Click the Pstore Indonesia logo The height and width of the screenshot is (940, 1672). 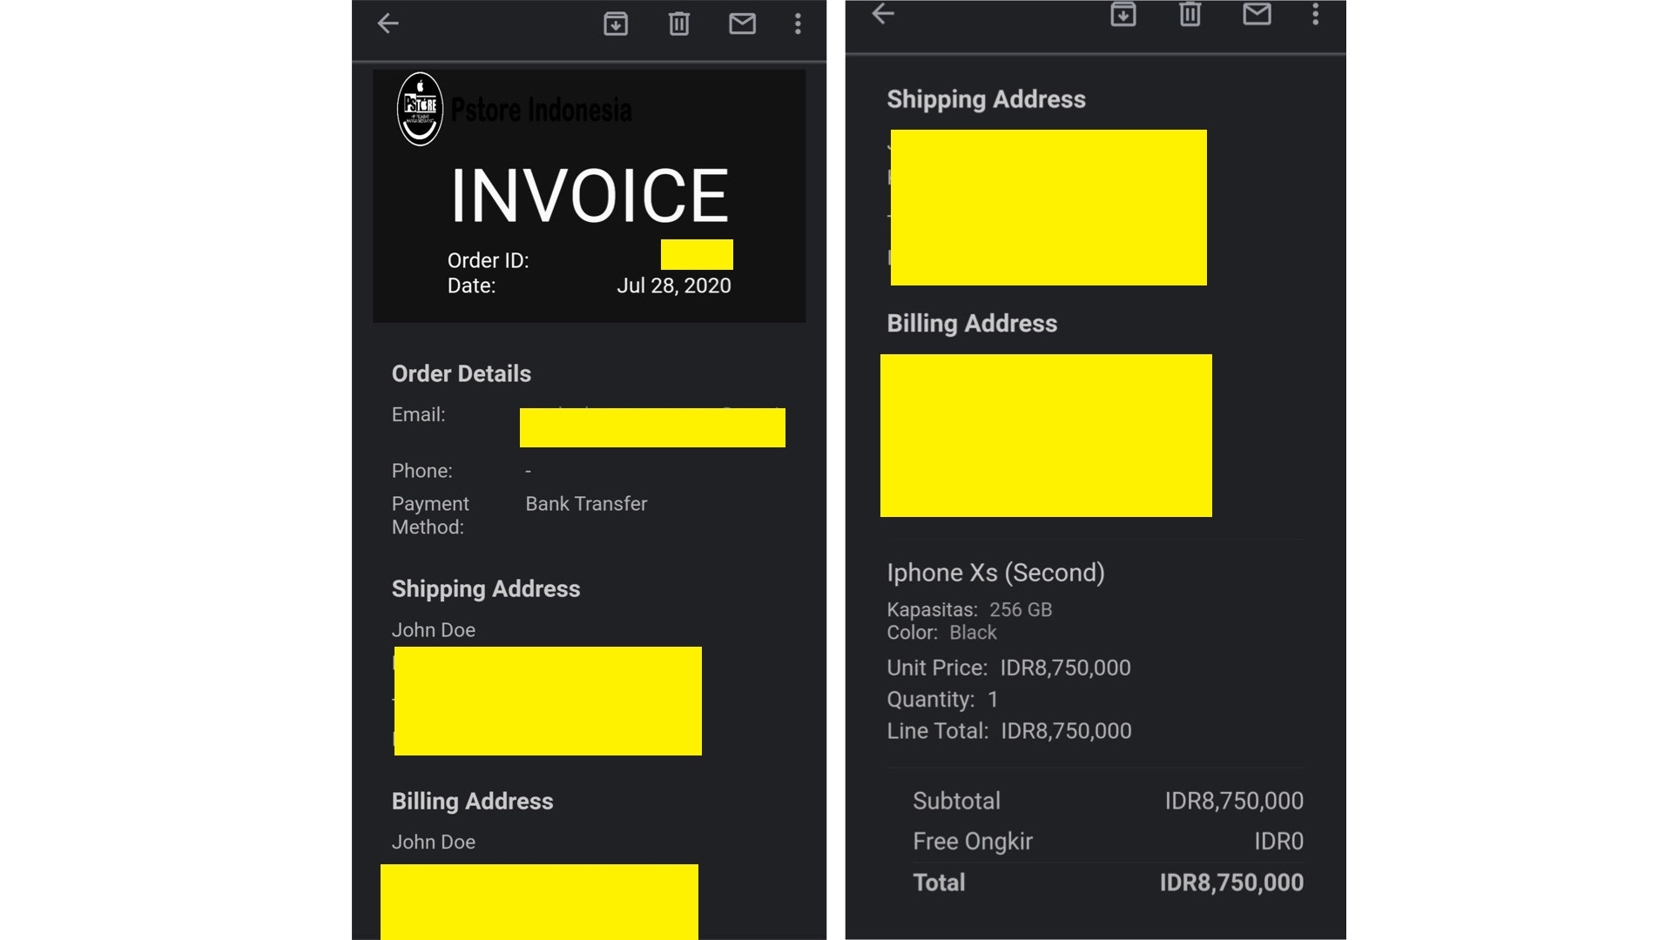(420, 109)
